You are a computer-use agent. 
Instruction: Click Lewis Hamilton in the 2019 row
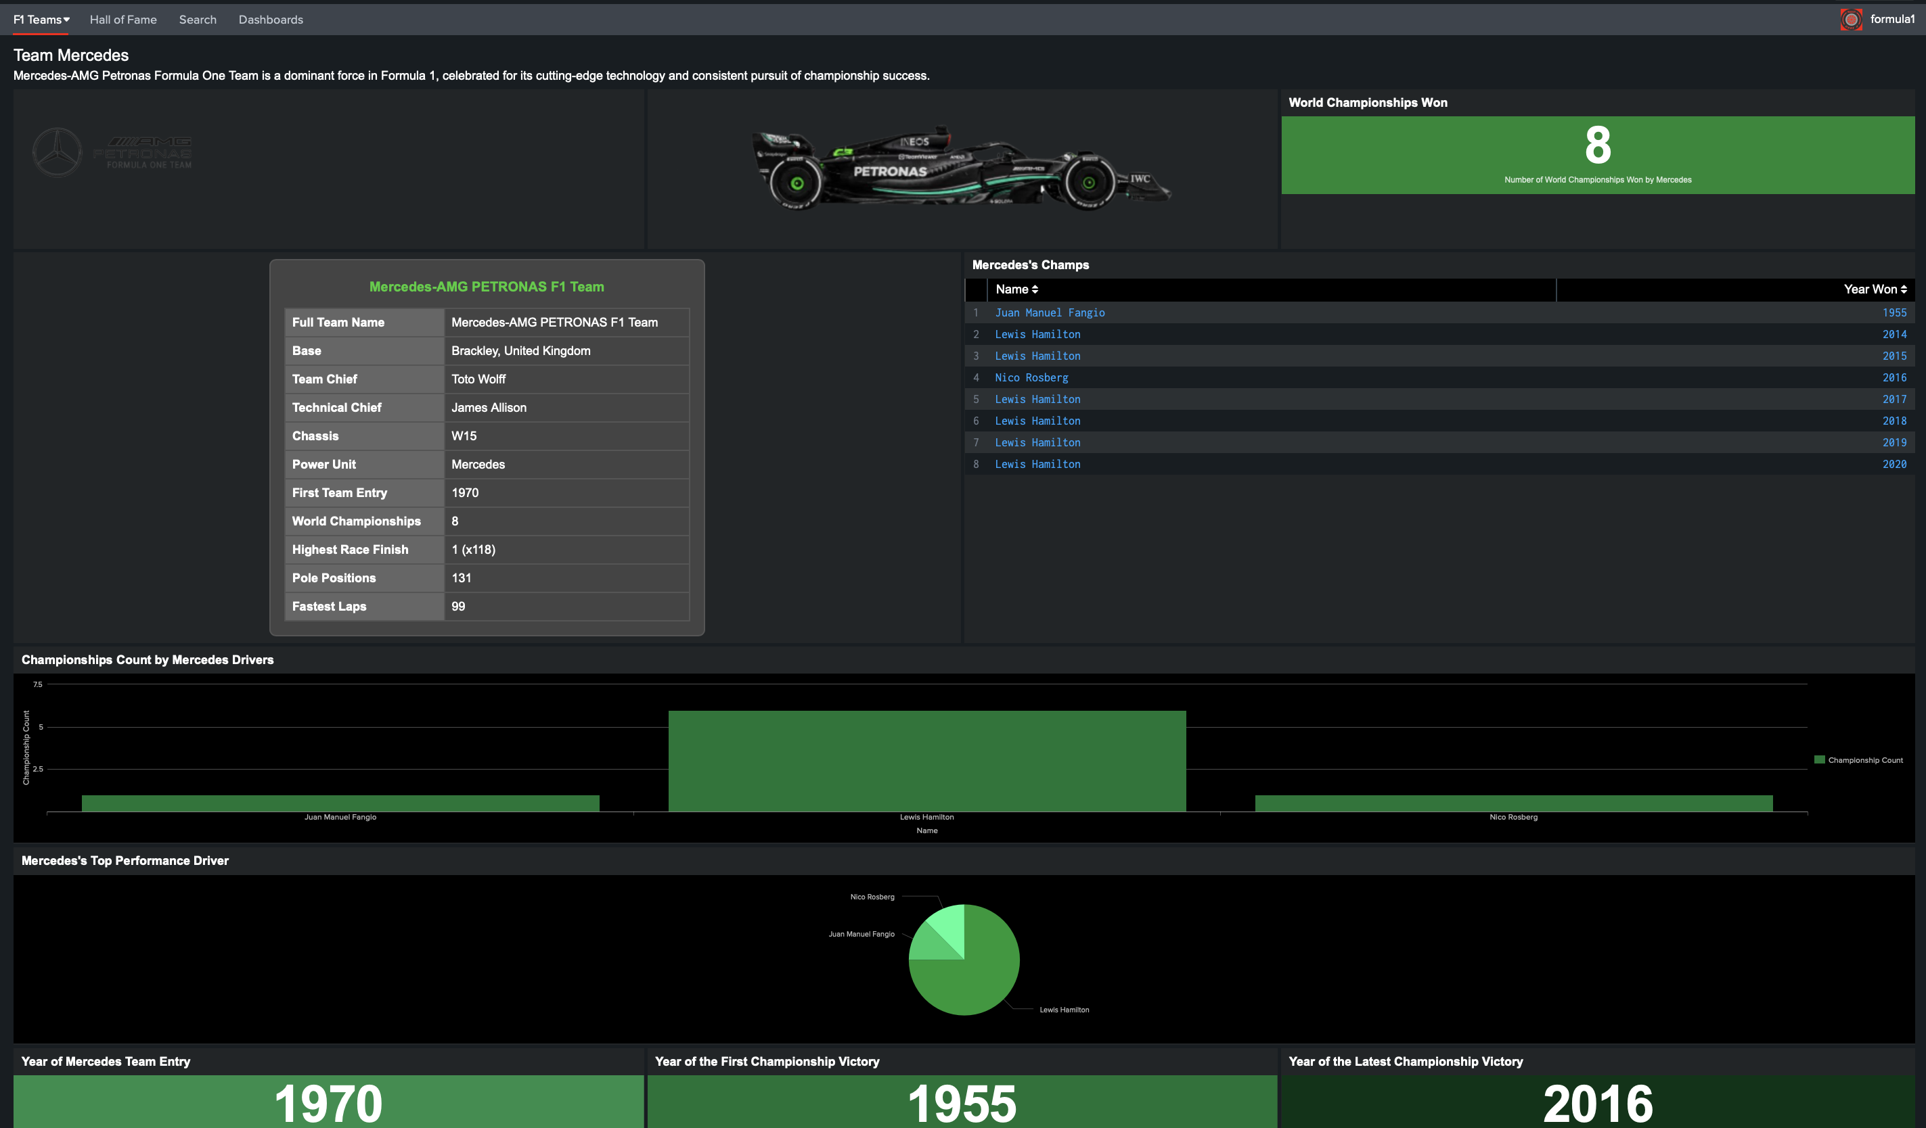coord(1037,442)
